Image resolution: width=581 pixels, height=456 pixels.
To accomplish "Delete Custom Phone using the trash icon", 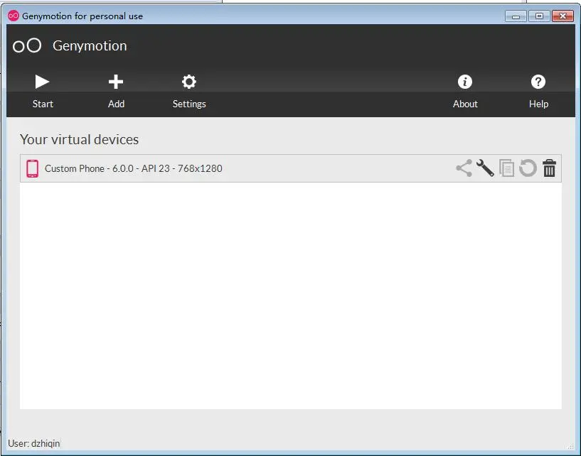I will click(x=549, y=168).
